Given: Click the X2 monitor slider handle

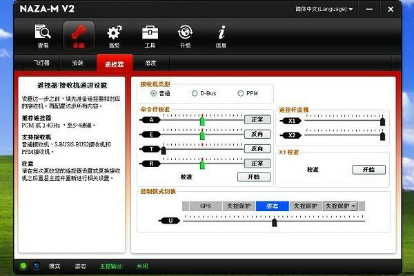Looking at the screenshot, I should (x=382, y=137).
